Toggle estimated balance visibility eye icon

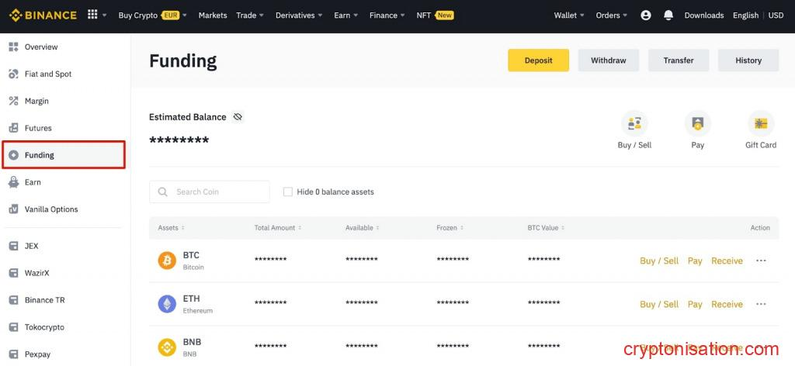238,117
